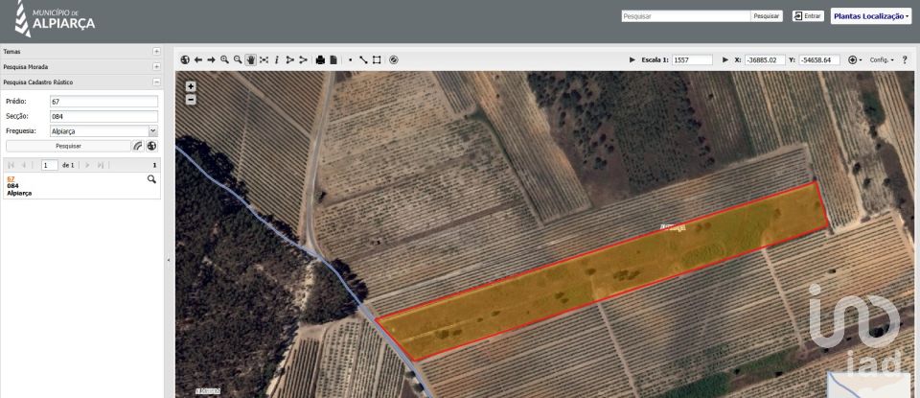Go to last results page
Screen dimensions: 920x398
tap(101, 165)
